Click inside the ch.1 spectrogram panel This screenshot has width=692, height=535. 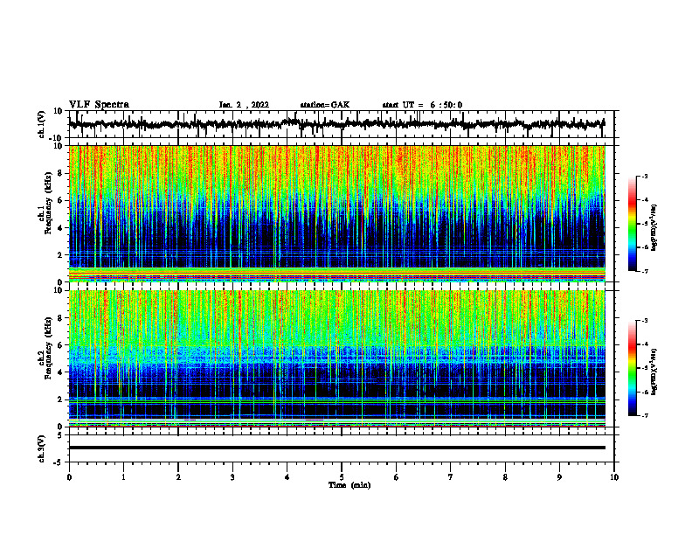tap(337, 213)
